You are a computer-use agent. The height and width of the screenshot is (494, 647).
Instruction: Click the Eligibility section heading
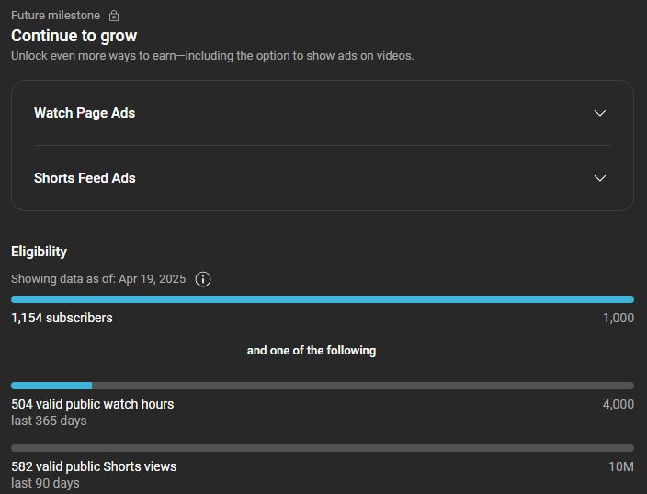tap(39, 252)
